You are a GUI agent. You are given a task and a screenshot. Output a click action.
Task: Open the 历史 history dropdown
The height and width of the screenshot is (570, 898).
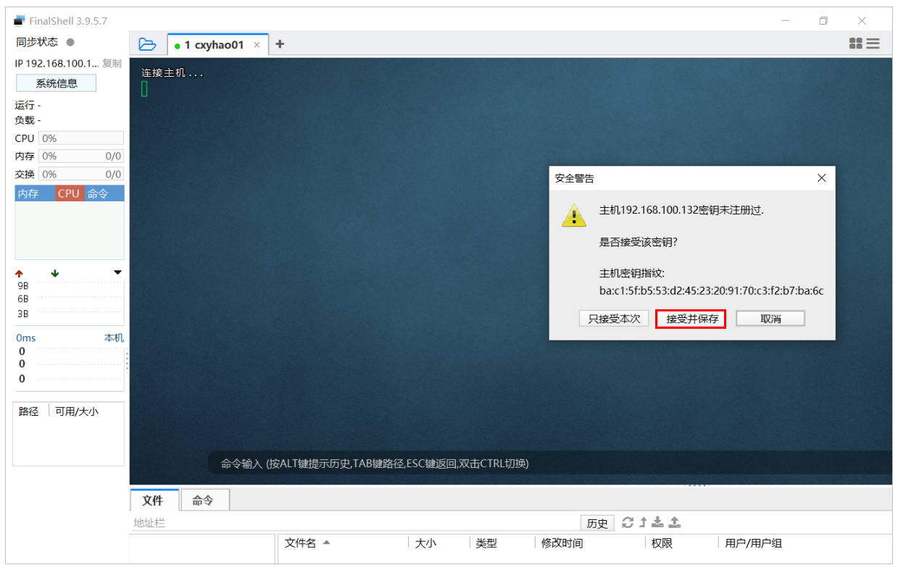coord(597,522)
